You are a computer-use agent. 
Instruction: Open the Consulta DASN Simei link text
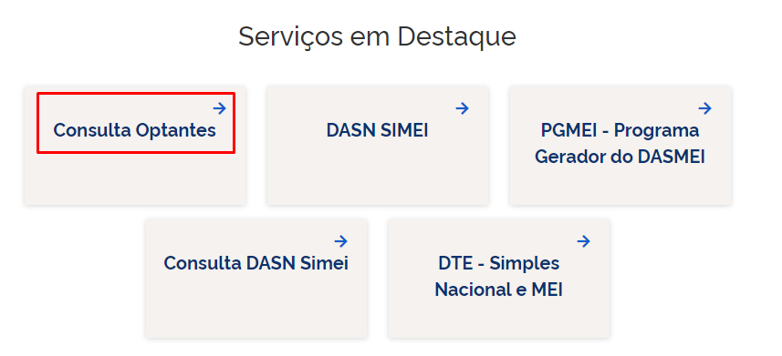pyautogui.click(x=255, y=263)
